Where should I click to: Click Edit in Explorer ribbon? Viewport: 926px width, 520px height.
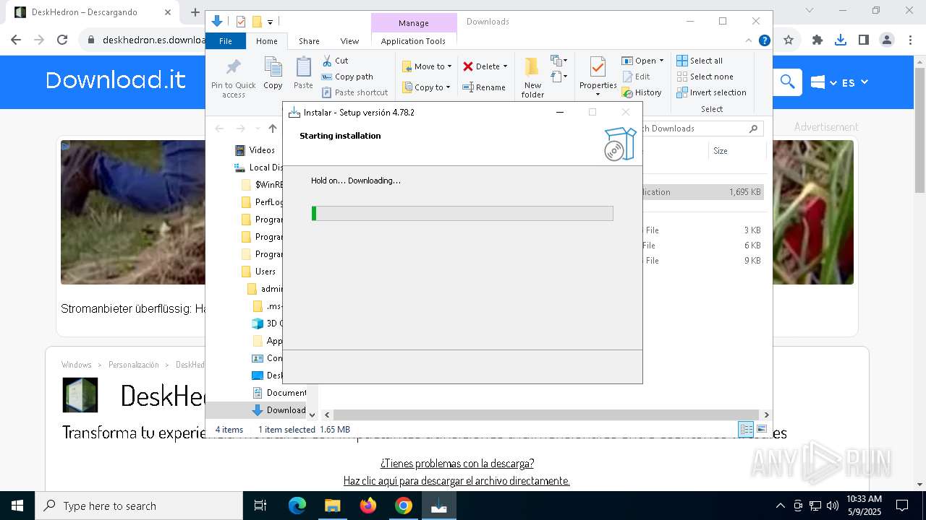(x=636, y=77)
